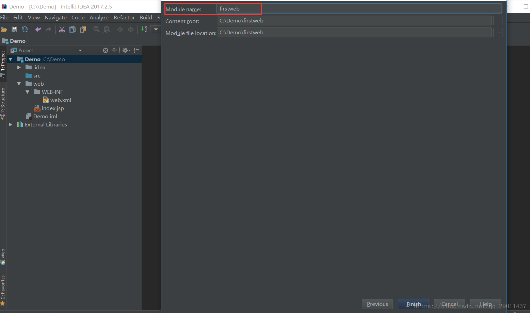The height and width of the screenshot is (313, 530).
Task: Click the Content root path field
Action: pyautogui.click(x=354, y=21)
